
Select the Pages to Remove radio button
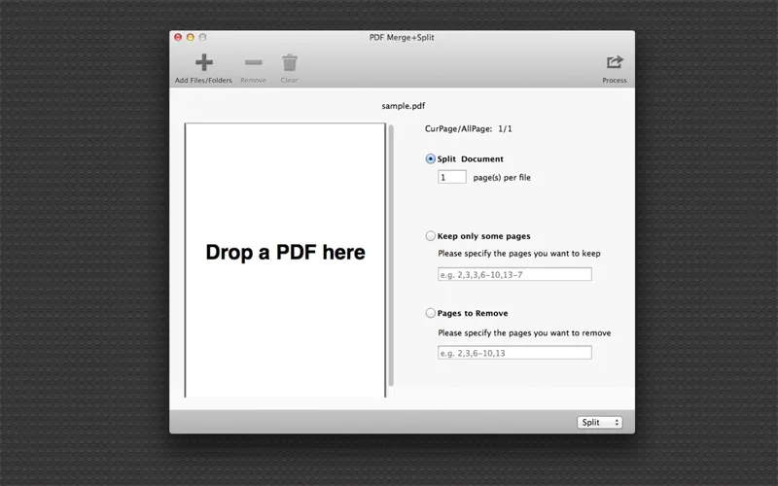(x=430, y=313)
